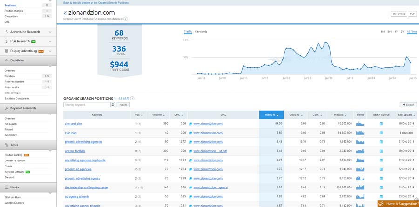
Task: Click the PDF button
Action: coord(412,14)
